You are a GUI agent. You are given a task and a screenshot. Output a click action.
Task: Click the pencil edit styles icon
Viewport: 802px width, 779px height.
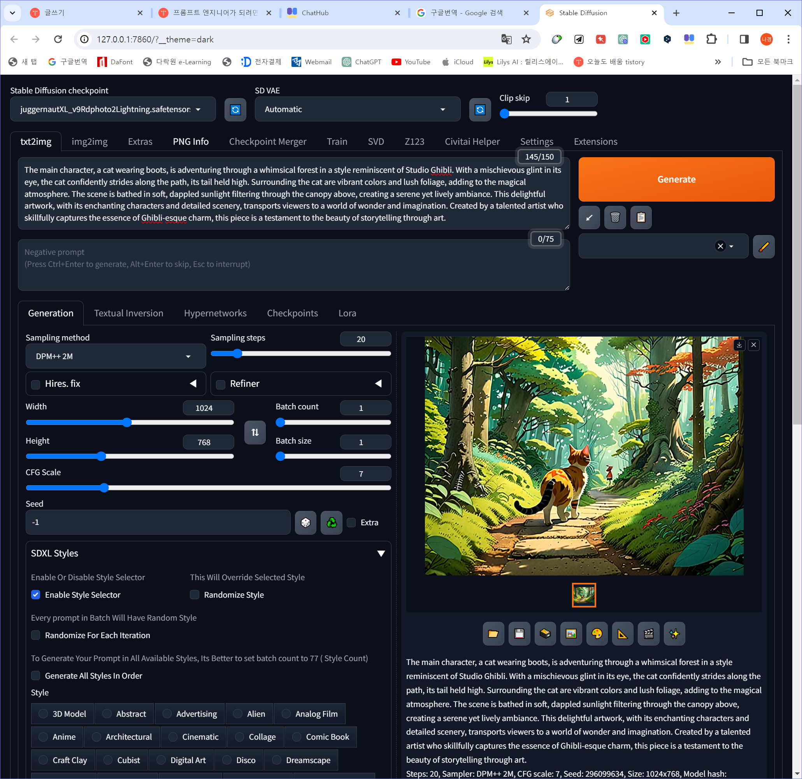(x=763, y=246)
